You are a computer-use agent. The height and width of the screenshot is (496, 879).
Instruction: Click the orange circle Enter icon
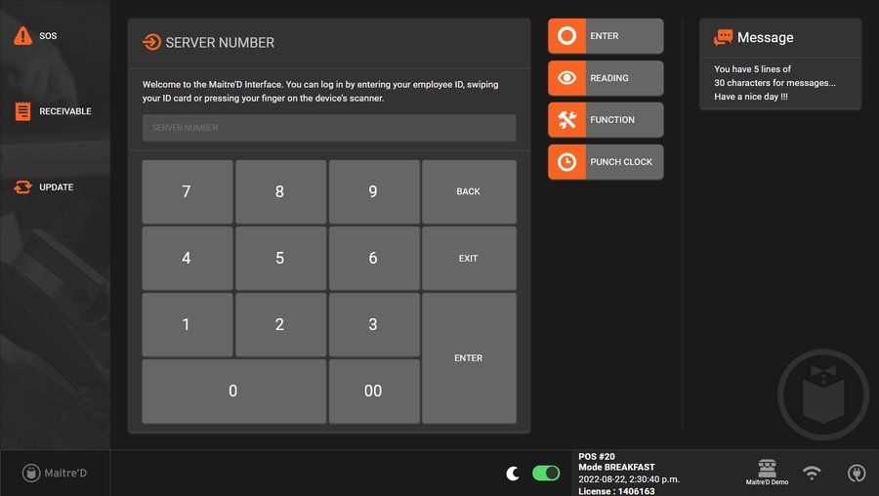pos(566,36)
